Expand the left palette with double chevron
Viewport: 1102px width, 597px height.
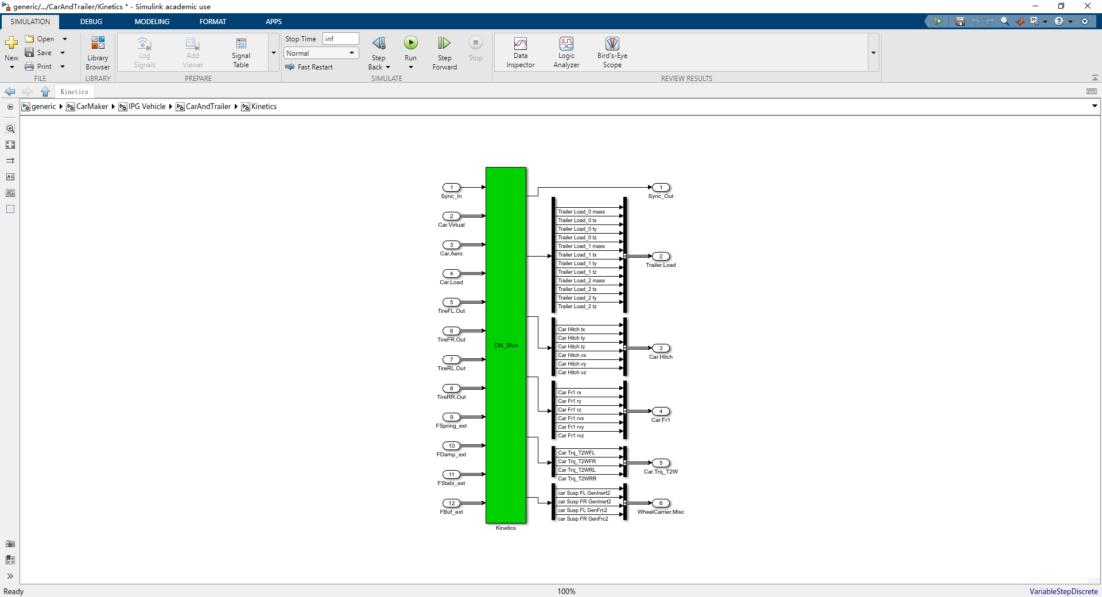[10, 576]
